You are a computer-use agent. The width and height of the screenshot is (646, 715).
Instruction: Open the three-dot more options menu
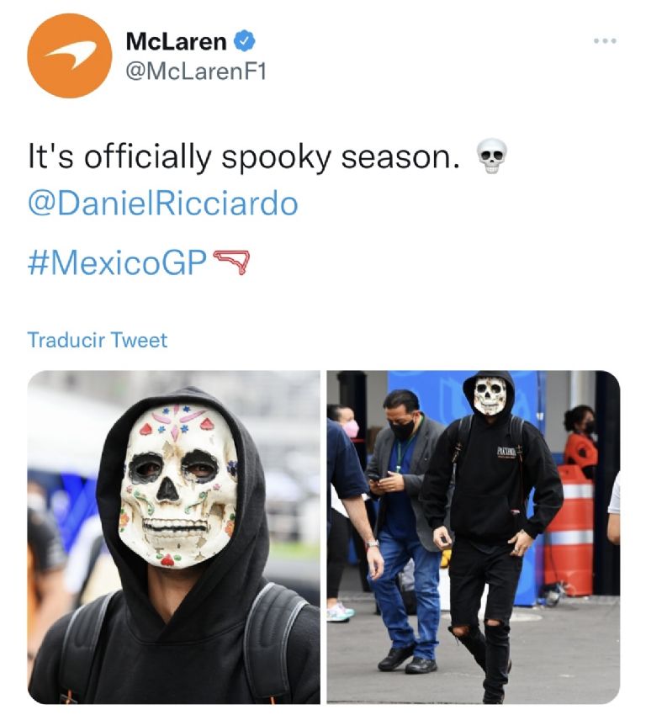(x=605, y=41)
